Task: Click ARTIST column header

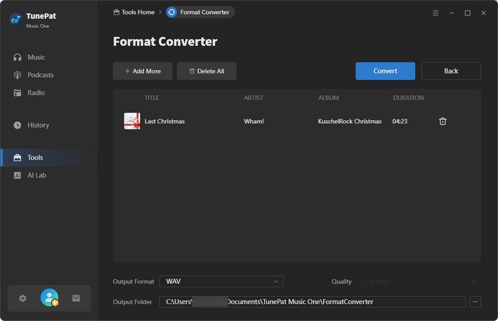Action: pos(254,98)
